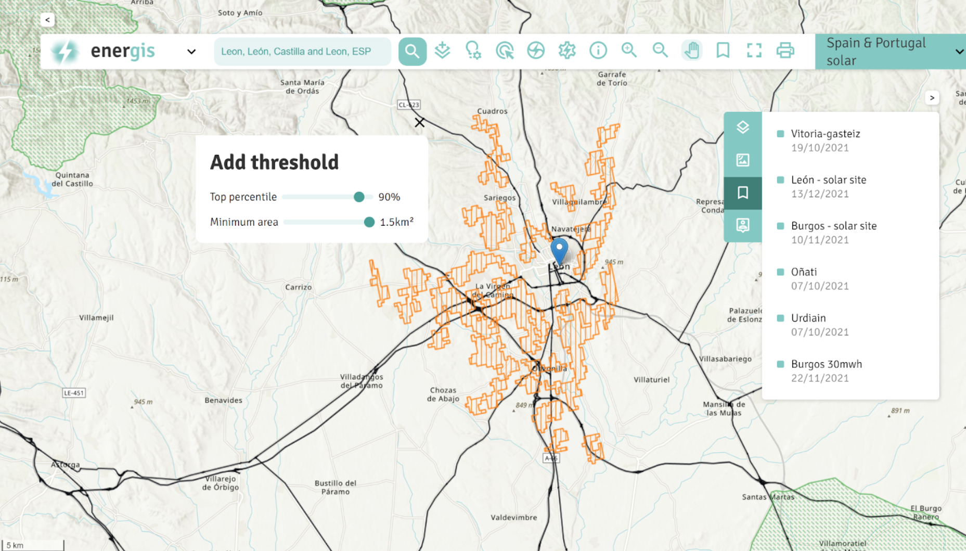Viewport: 966px width, 551px height.
Task: Open the solar settings gear icon
Action: click(567, 51)
